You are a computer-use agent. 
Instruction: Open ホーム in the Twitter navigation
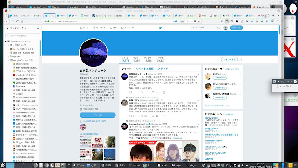point(84,28)
